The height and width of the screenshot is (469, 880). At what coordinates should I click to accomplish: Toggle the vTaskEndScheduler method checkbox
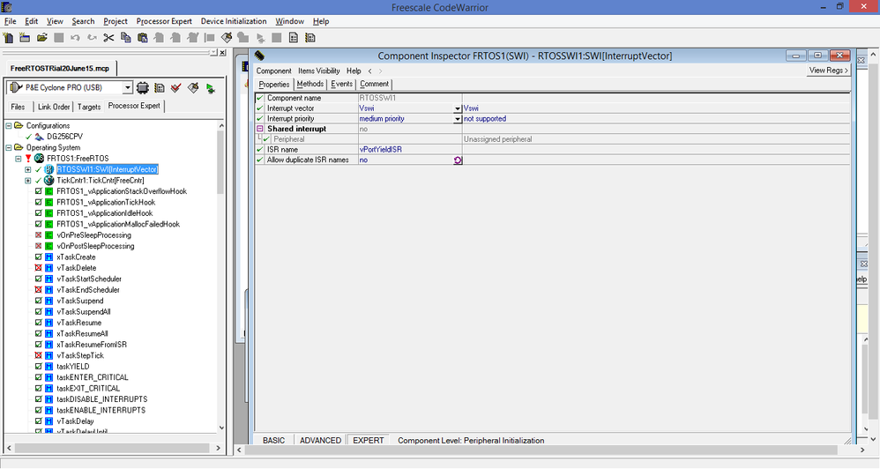click(x=38, y=289)
